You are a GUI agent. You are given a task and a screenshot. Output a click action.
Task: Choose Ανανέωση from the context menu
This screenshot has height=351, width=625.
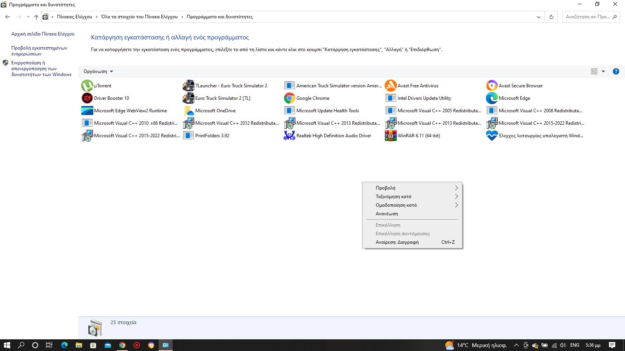(387, 214)
